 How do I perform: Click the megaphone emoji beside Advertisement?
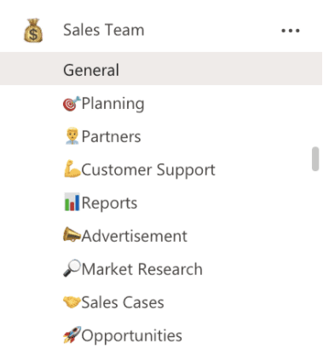(x=72, y=235)
